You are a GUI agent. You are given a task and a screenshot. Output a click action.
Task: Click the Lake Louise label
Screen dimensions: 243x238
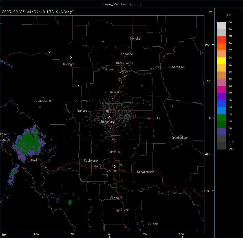click(5, 137)
